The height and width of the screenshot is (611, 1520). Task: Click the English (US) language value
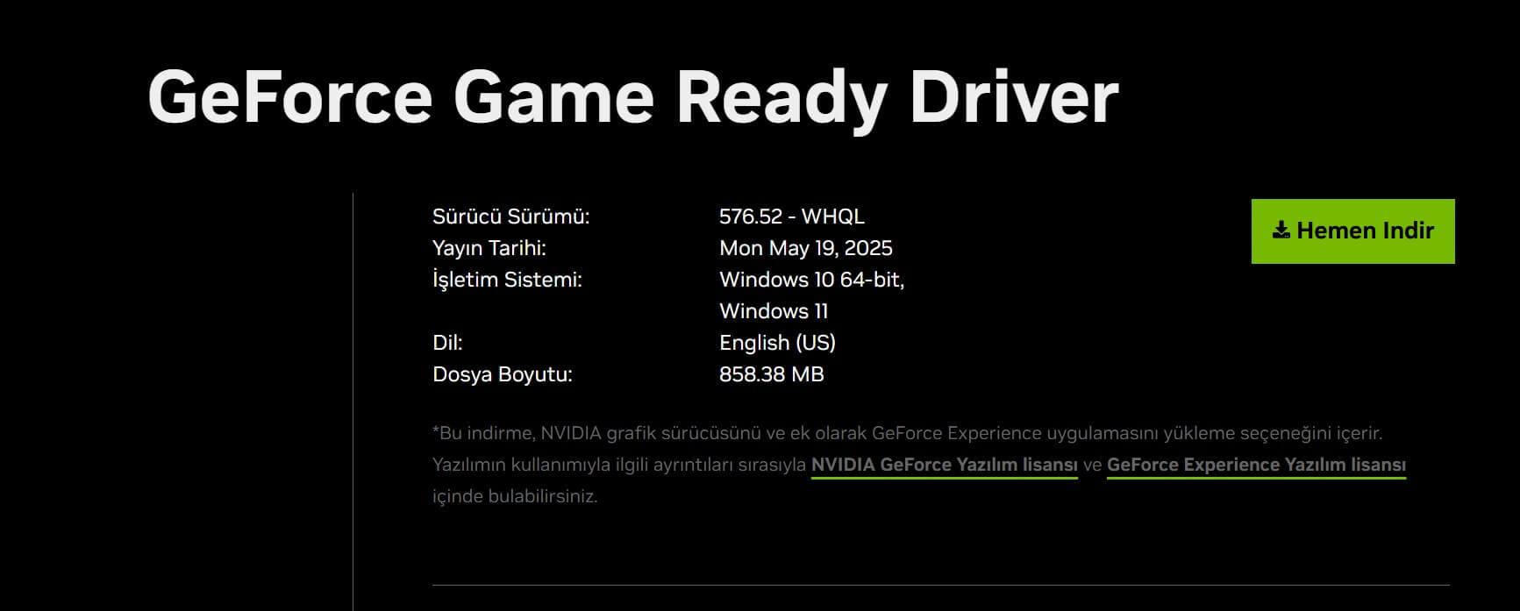click(x=777, y=343)
